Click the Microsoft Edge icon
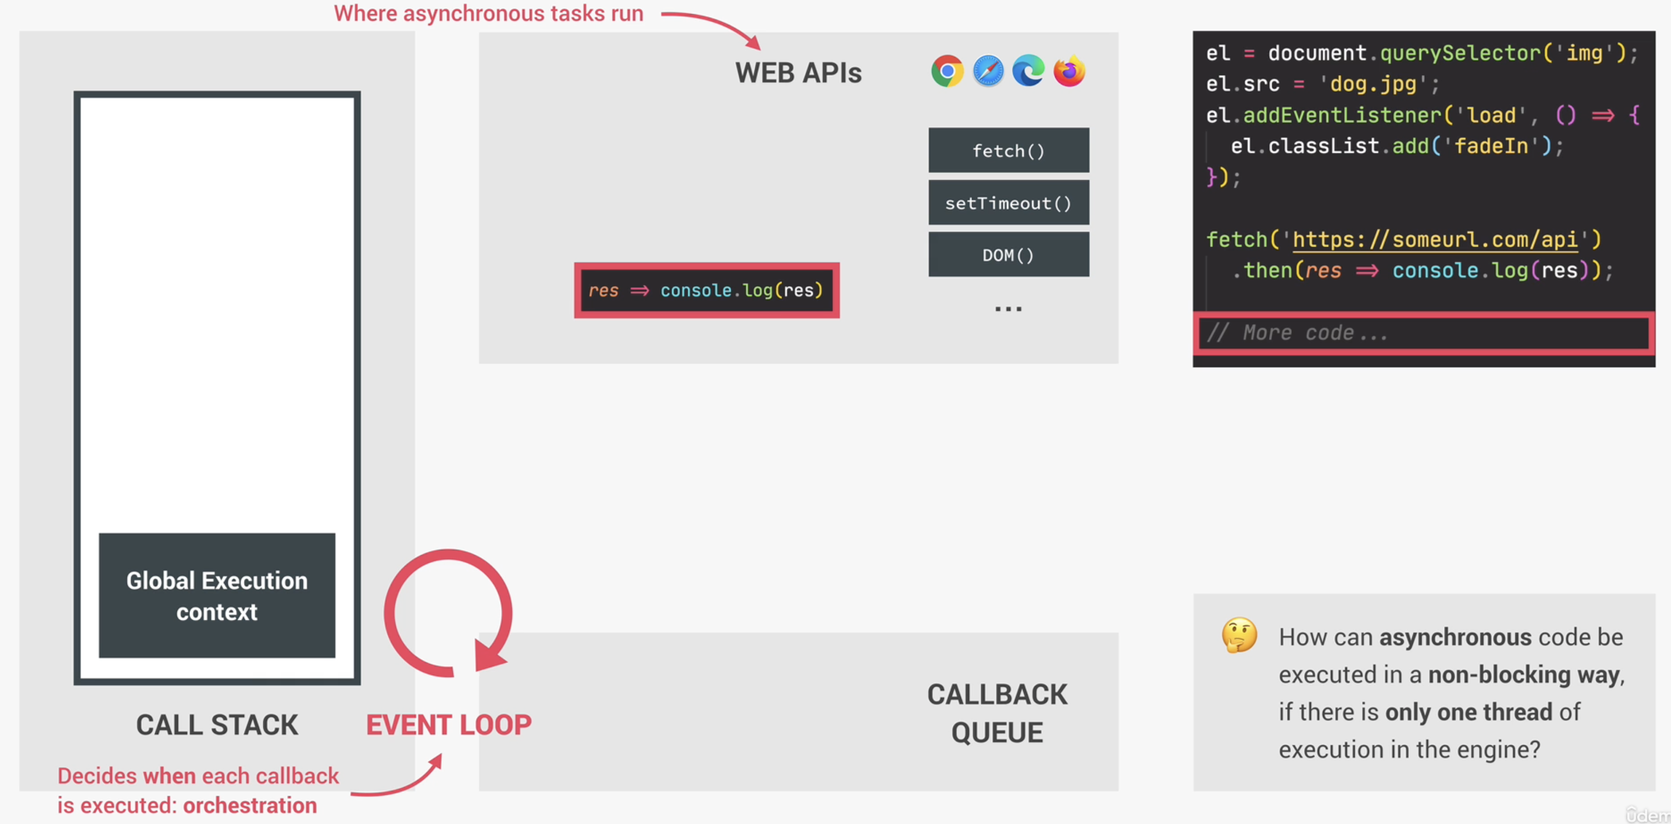The width and height of the screenshot is (1671, 824). (x=1029, y=71)
